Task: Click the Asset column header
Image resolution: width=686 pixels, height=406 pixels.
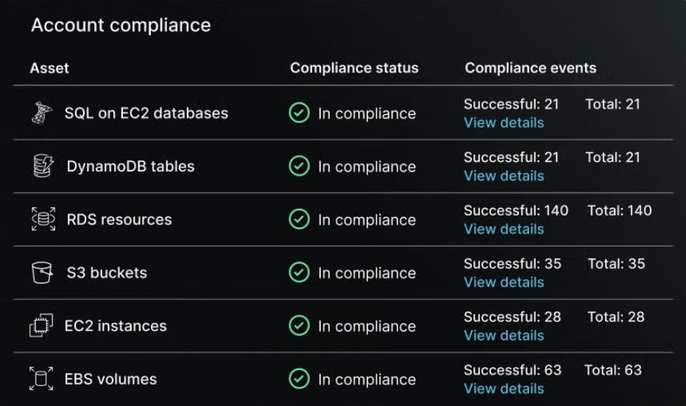Action: (x=49, y=68)
